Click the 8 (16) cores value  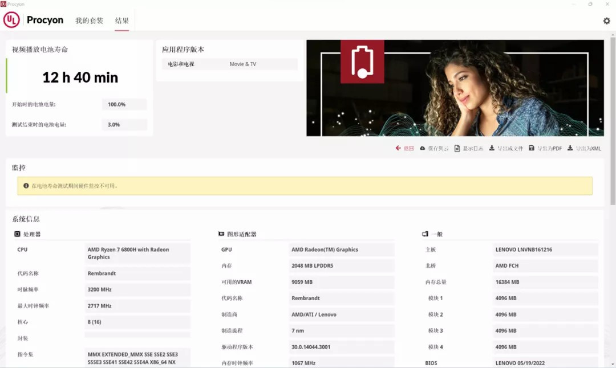tap(137, 322)
